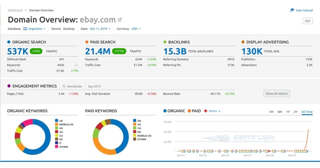320x168 pixels.
Task: Click the PDF export button
Action: coord(308,21)
